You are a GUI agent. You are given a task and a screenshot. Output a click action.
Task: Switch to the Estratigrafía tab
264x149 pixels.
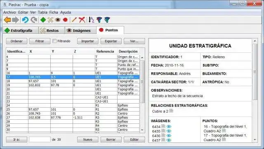(20, 31)
